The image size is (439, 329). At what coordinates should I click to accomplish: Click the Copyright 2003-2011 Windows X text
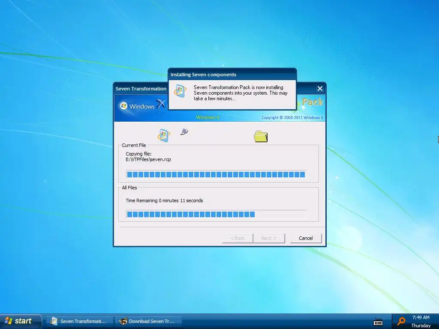tap(292, 117)
